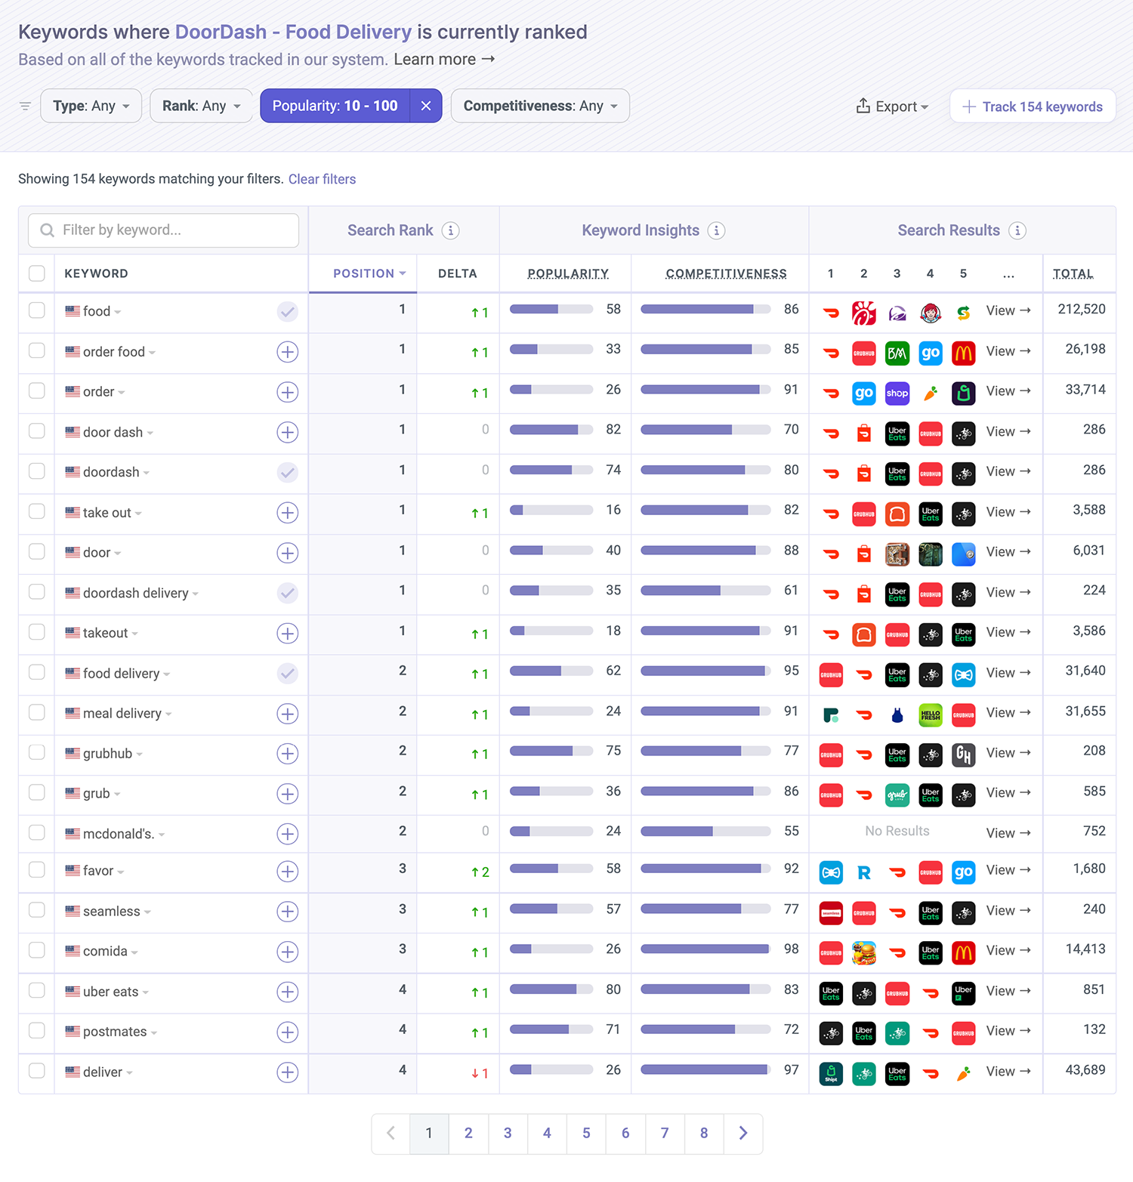Add 'take out' keyword with plus icon
The image size is (1133, 1182).
(287, 513)
